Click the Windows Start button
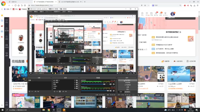The width and height of the screenshot is (200, 112). pos(2,110)
